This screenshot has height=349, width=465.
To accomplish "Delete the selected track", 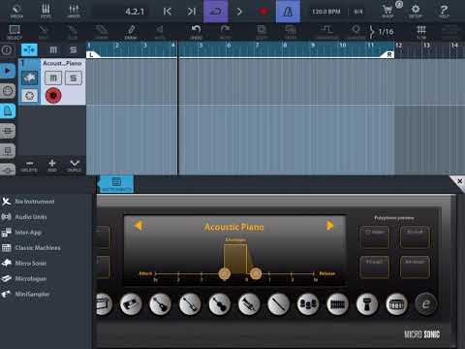I will pyautogui.click(x=29, y=166).
